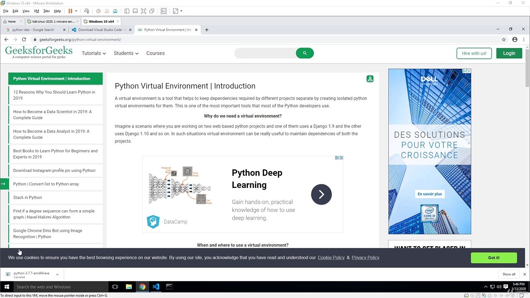Open the VM menu in VMware

36,11
